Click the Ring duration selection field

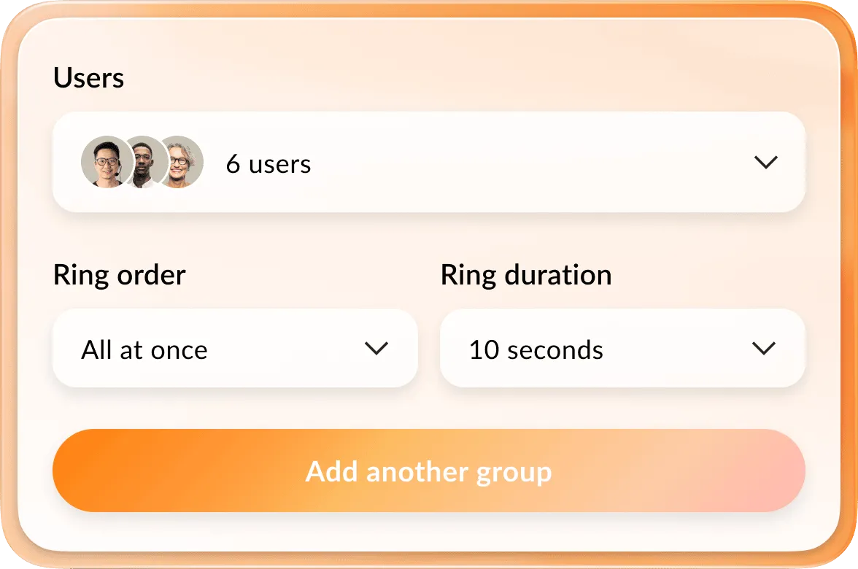(622, 349)
